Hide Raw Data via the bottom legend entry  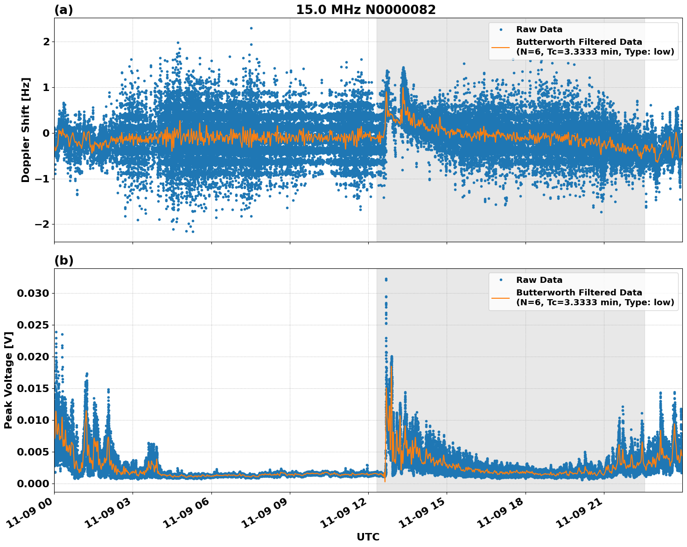532,279
